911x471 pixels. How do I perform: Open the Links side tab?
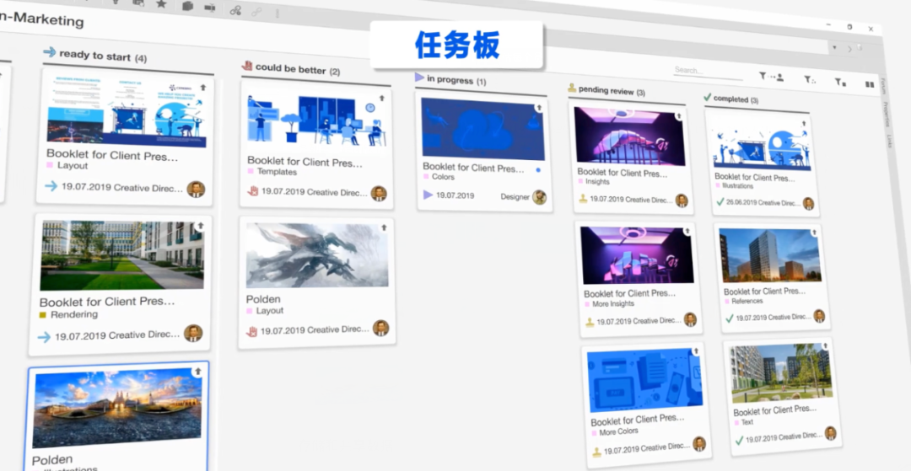[x=889, y=141]
